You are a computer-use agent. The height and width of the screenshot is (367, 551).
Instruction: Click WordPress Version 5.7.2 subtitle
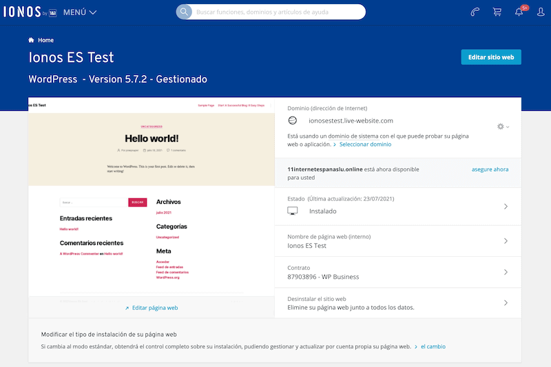pyautogui.click(x=118, y=79)
